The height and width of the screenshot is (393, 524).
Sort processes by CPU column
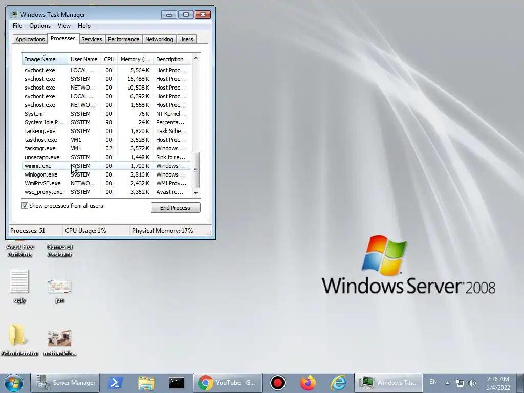coord(109,59)
